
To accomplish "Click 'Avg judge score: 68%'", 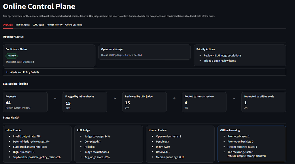I will (x=97, y=157).
